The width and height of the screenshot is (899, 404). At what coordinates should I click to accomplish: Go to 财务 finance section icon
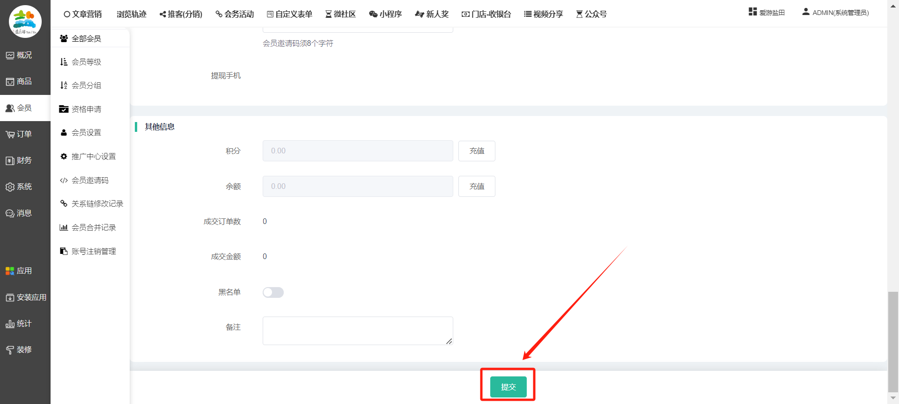point(10,161)
